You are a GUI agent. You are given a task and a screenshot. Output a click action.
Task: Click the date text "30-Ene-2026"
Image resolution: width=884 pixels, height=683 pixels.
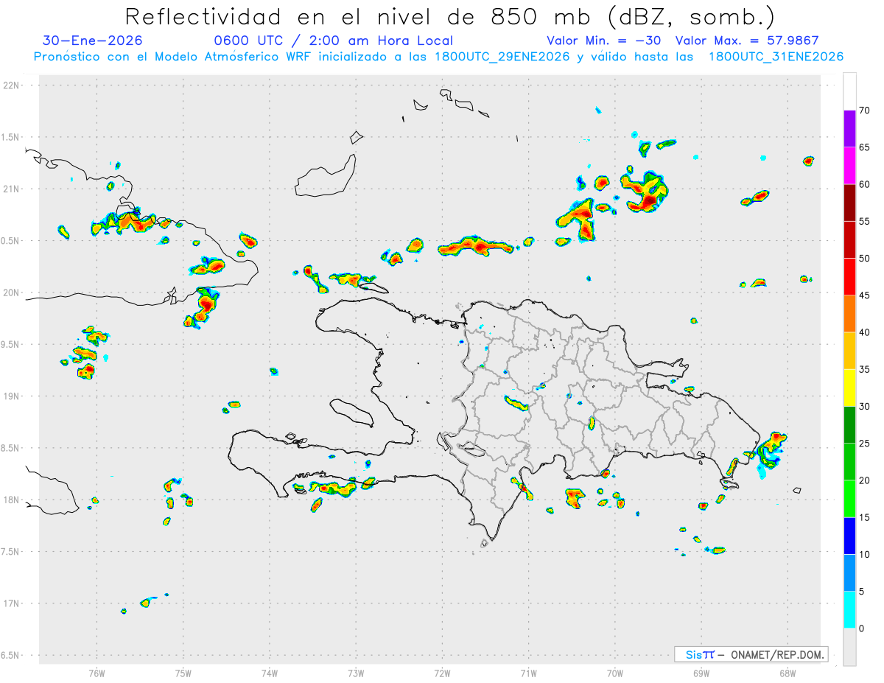[94, 41]
